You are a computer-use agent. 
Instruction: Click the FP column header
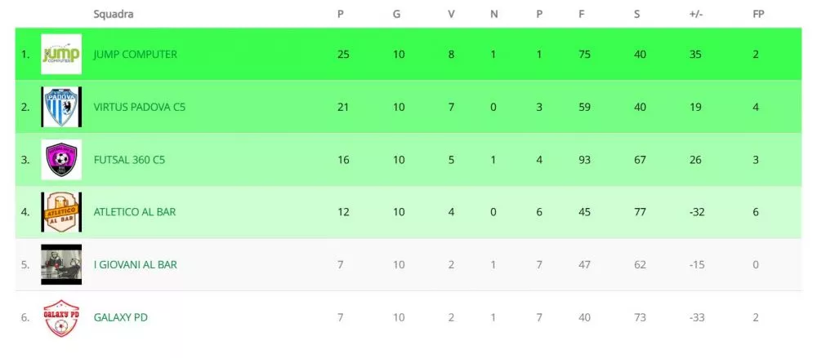(759, 15)
